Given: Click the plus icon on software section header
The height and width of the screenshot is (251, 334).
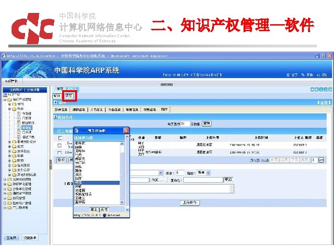Looking at the screenshot, I should click(x=56, y=102).
